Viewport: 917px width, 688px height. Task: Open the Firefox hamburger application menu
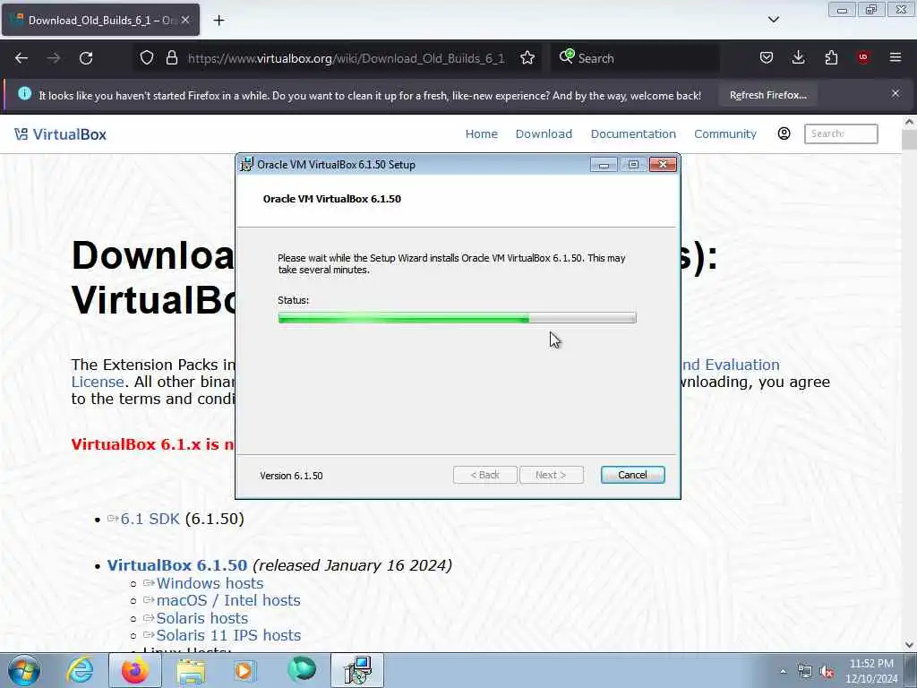point(896,57)
